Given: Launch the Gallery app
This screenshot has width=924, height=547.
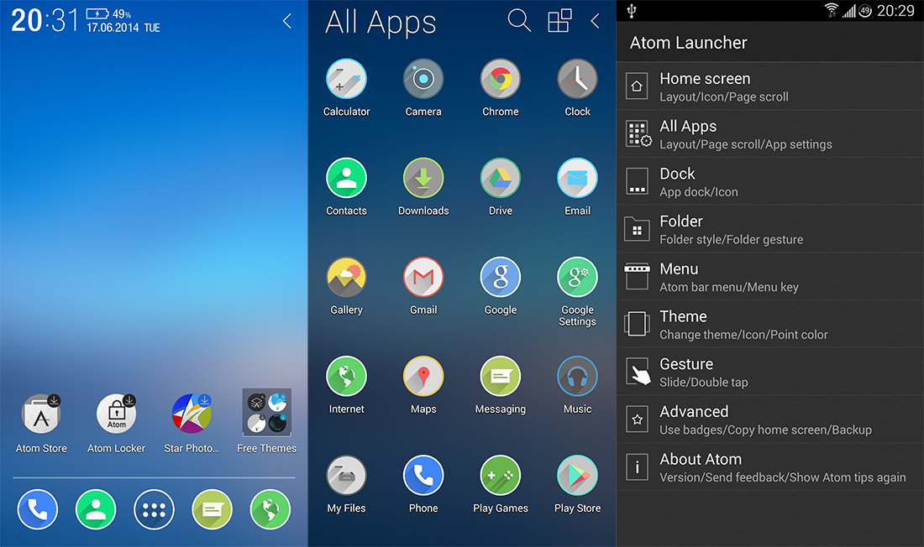Looking at the screenshot, I should point(346,278).
